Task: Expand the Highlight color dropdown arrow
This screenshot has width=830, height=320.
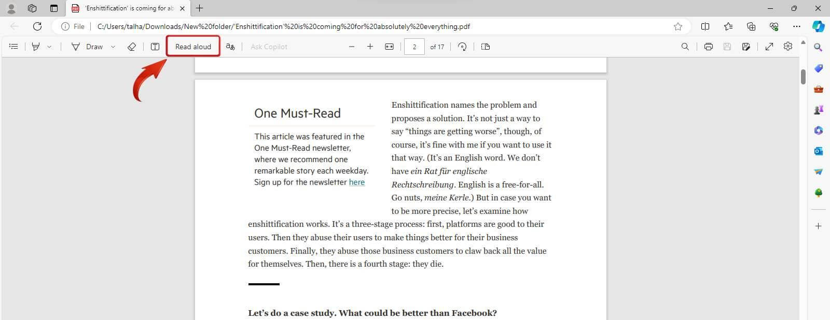Action: click(x=49, y=47)
